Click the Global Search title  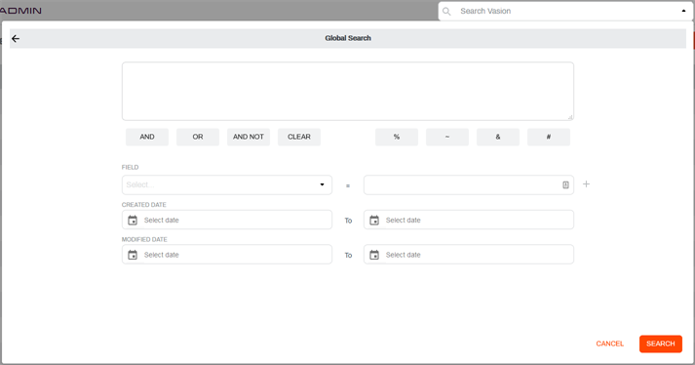click(348, 38)
